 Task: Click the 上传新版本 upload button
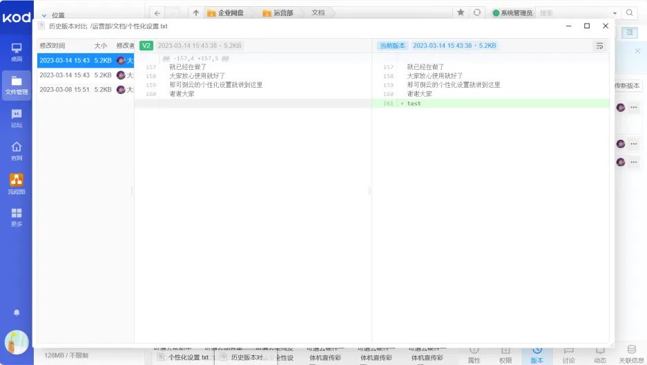(x=627, y=86)
